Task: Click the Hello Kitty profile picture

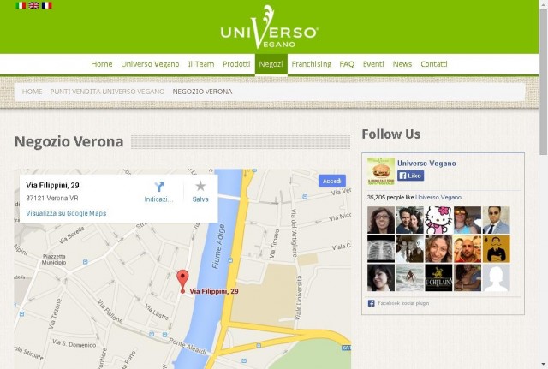Action: click(438, 220)
